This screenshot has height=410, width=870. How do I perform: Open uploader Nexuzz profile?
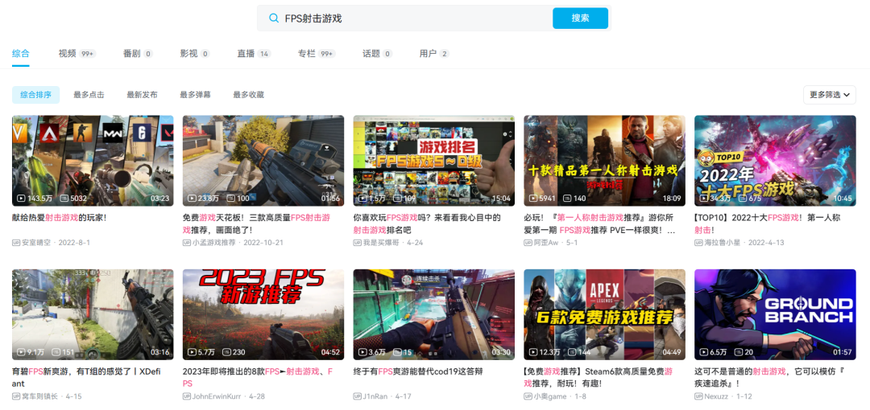[x=716, y=396]
